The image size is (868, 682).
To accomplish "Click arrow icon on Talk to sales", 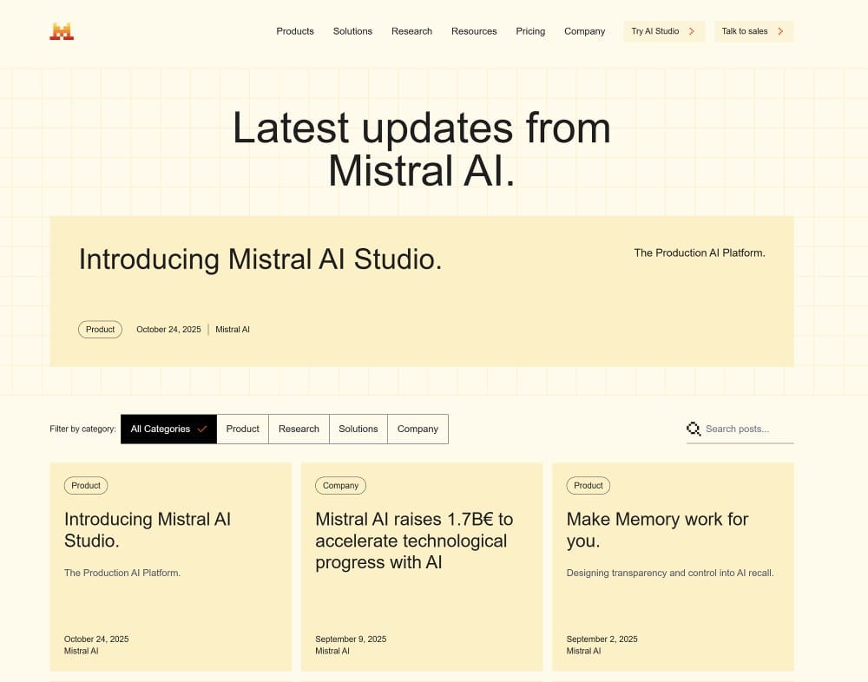I will click(780, 31).
